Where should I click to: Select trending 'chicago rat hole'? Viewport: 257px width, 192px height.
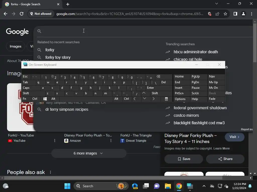(x=188, y=59)
